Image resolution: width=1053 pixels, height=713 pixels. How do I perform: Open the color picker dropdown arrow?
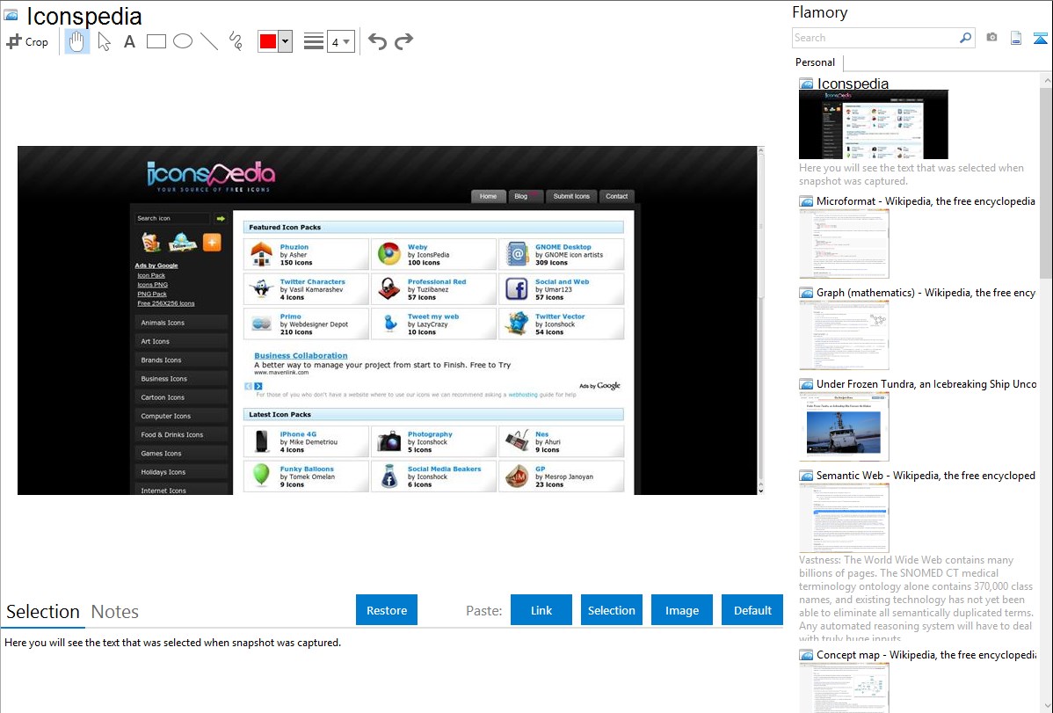(x=286, y=41)
